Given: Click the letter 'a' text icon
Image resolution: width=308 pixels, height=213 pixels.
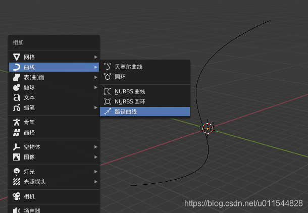Looking at the screenshot, I should coord(17,97).
